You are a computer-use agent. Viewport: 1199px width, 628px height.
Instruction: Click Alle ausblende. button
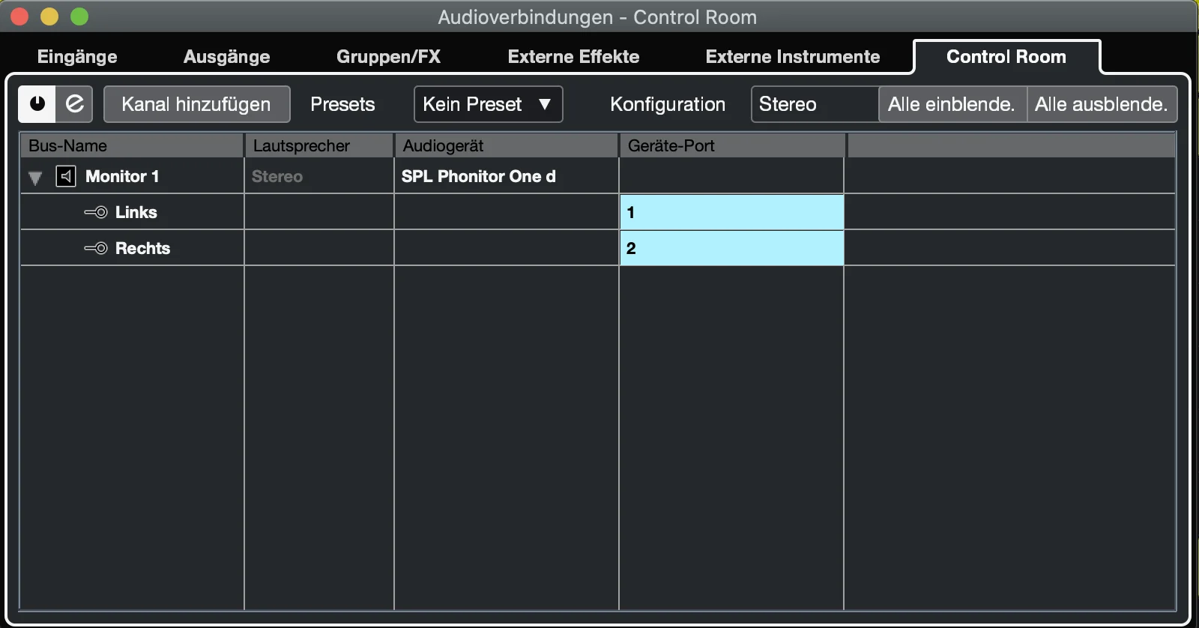[x=1102, y=104]
